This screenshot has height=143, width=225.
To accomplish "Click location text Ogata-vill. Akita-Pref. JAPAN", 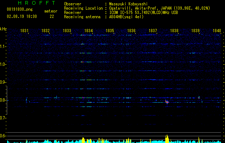I will (141, 8).
